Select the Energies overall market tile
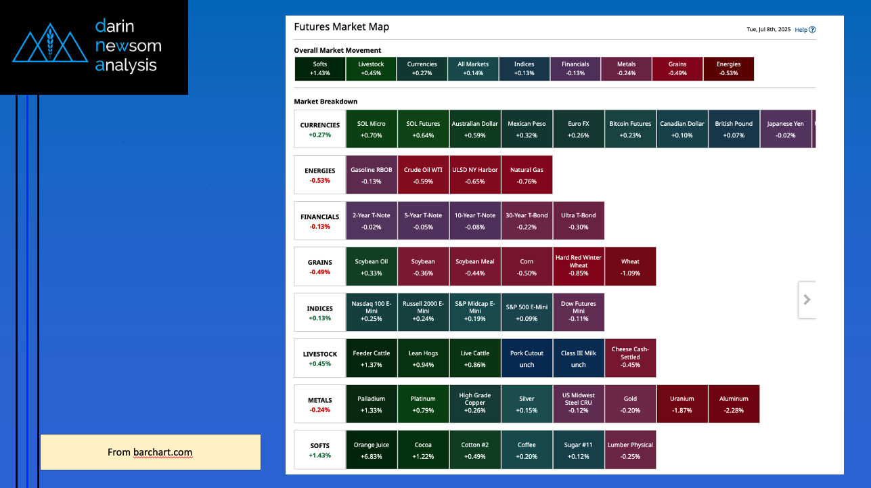Screen dimensions: 871x488 click(728, 69)
